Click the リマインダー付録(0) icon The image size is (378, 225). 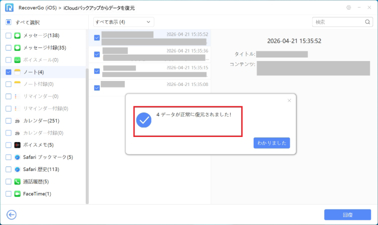[x=18, y=108]
